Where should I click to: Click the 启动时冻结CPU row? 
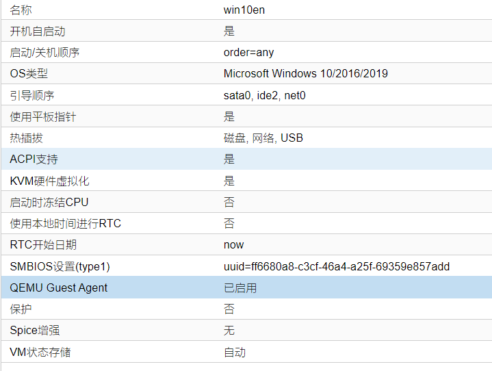coord(246,202)
